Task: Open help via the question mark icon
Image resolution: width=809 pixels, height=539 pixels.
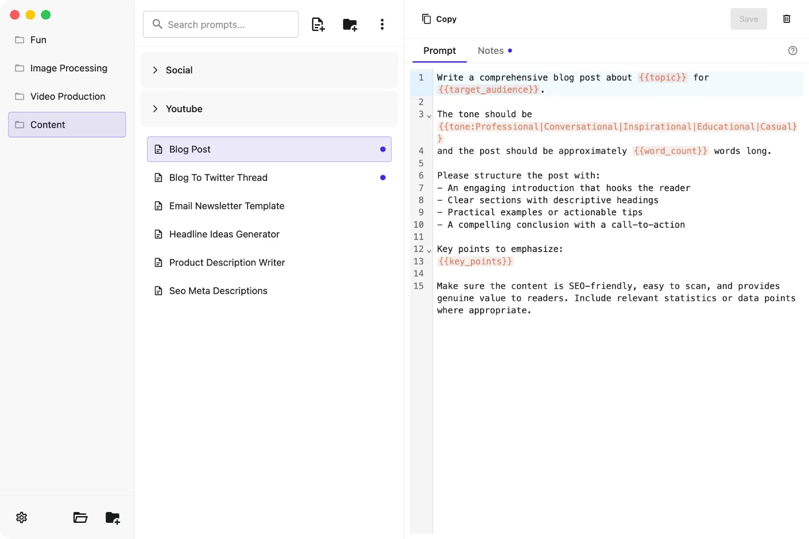Action: [x=792, y=51]
